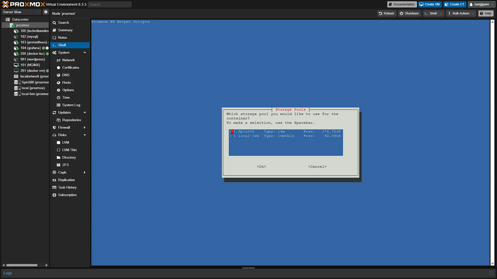Collapse the System section arrow
Image resolution: width=497 pixels, height=279 pixels.
tap(85, 53)
